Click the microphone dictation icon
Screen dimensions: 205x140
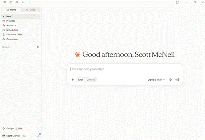point(171,80)
